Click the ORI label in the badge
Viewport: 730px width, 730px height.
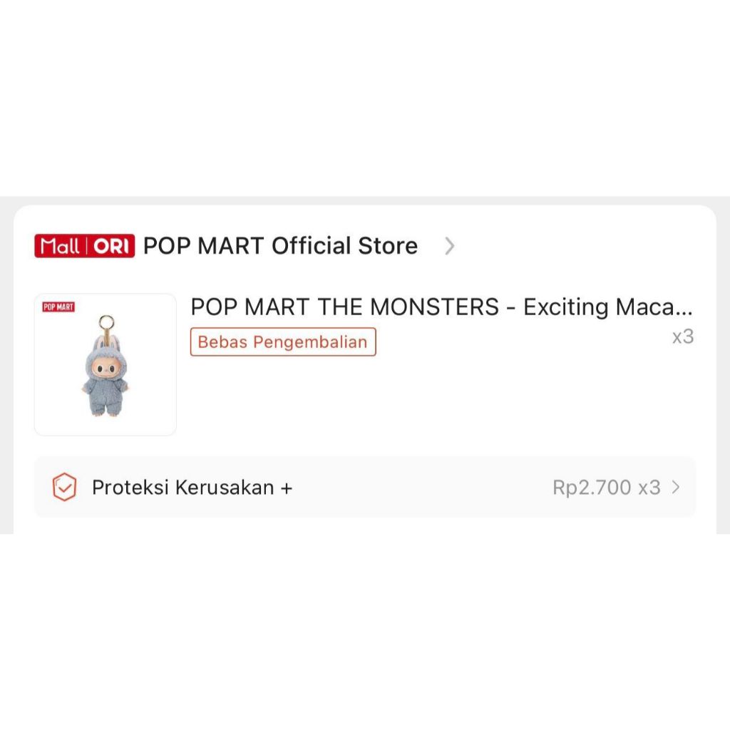(113, 246)
